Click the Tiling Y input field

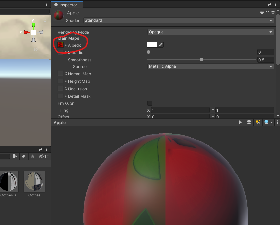(245, 110)
